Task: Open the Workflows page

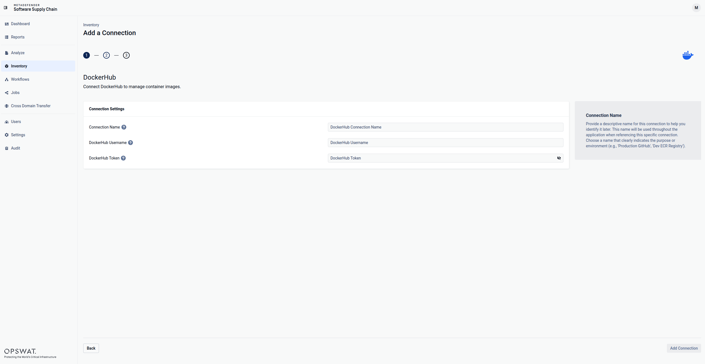Action: point(38,80)
